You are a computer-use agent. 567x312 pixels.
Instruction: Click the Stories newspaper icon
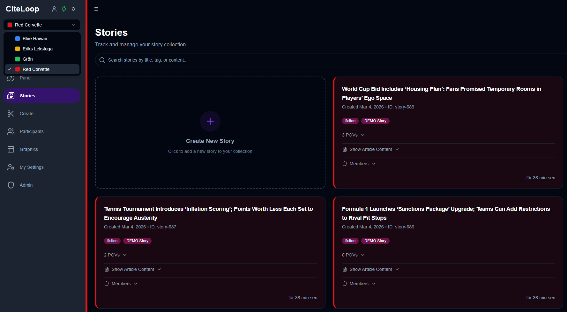11,96
